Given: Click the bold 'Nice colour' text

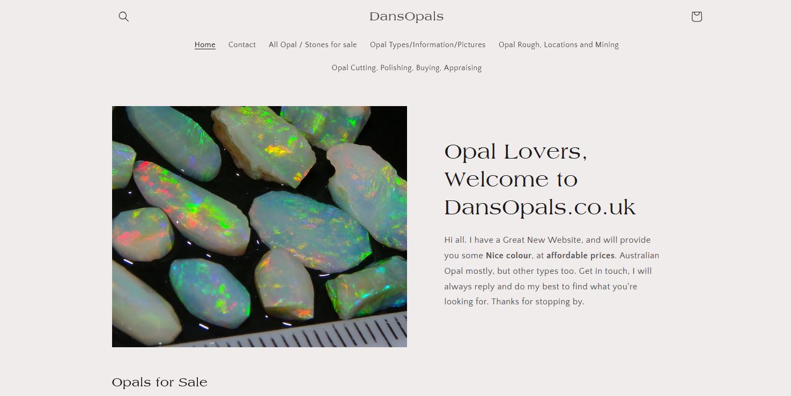Looking at the screenshot, I should [508, 256].
